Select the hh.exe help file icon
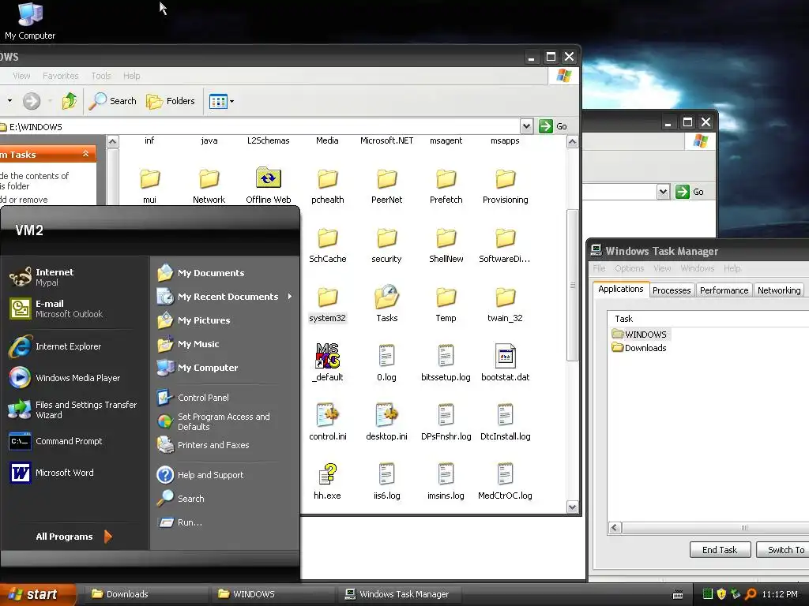 coord(328,481)
